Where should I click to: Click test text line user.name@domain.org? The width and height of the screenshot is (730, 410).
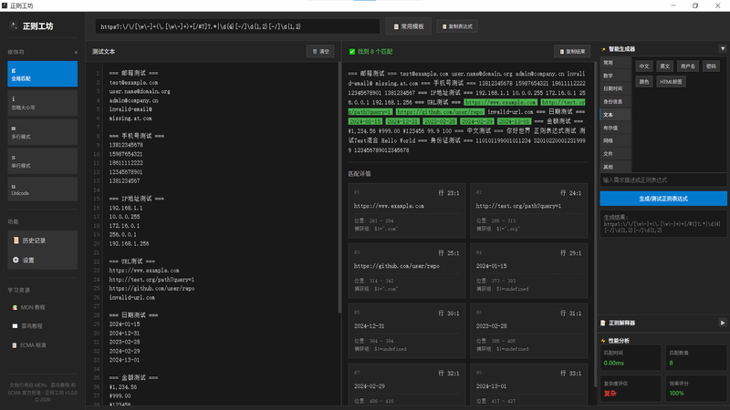(140, 92)
